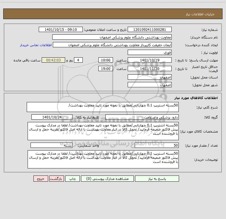Viewport: 226px width, 219px height.
Task: Click the شهر محل تحویل label
Action: click(x=205, y=85)
